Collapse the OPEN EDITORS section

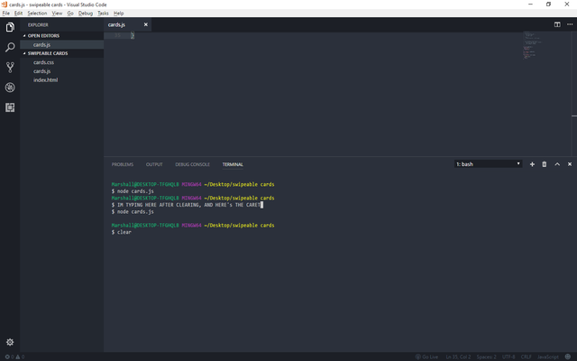(43, 36)
